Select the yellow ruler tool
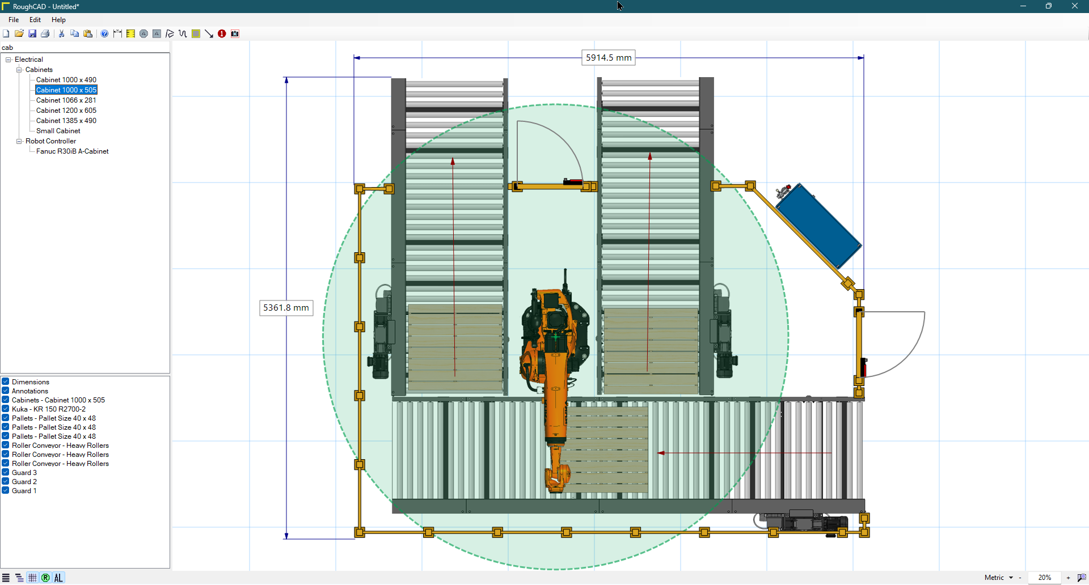The image size is (1089, 585). (x=130, y=34)
